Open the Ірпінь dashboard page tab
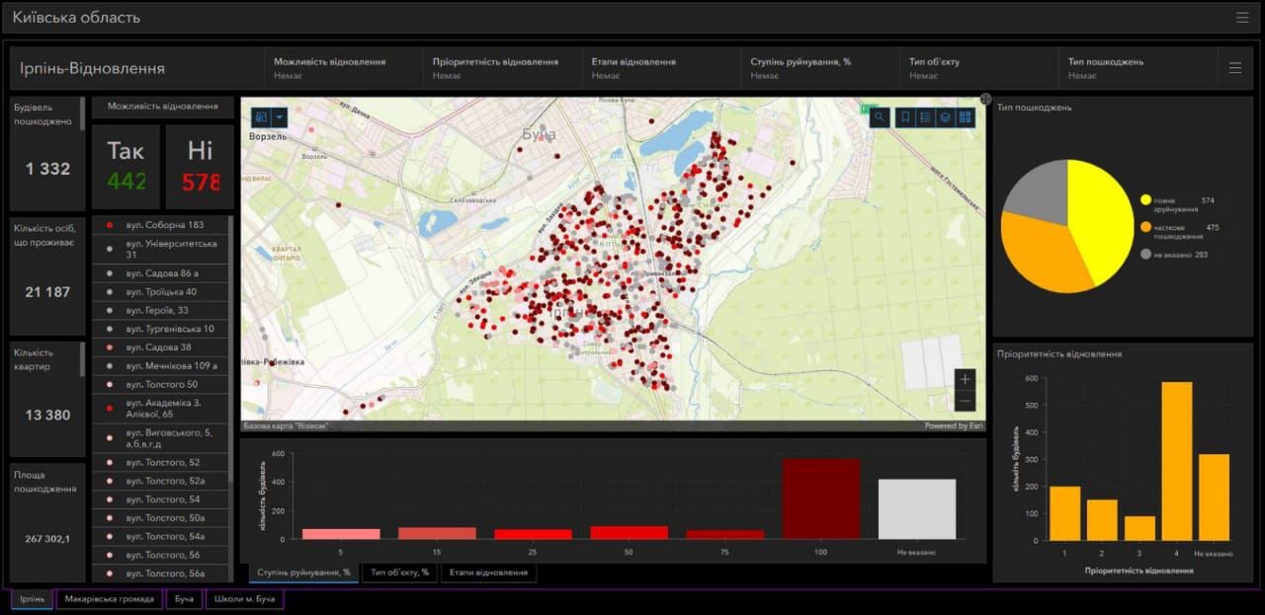This screenshot has height=615, width=1265. click(33, 598)
